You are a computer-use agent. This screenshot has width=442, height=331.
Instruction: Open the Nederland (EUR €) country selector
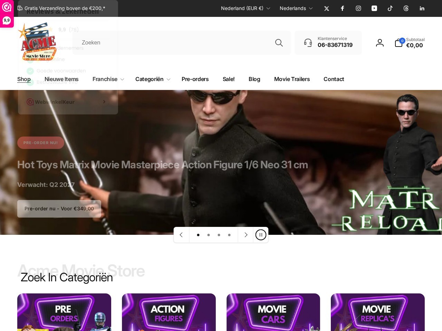[245, 8]
